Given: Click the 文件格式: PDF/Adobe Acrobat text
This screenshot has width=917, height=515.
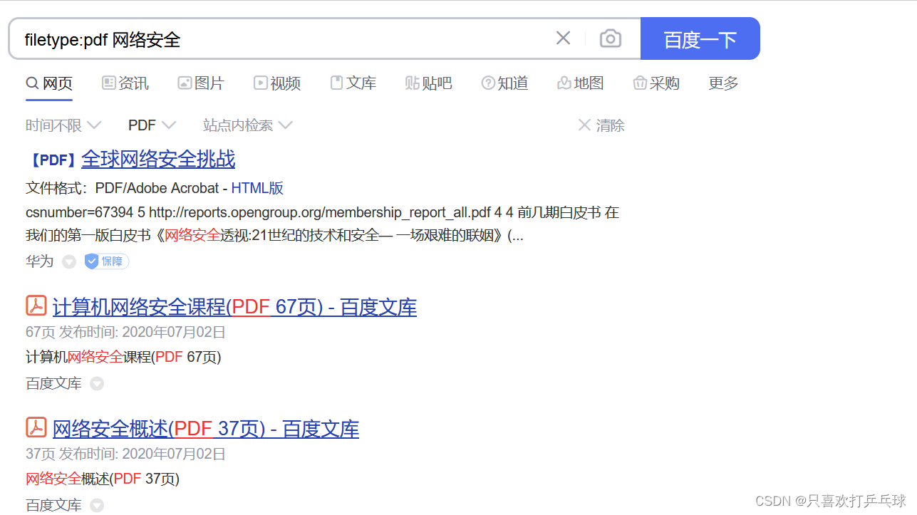Looking at the screenshot, I should [x=122, y=188].
